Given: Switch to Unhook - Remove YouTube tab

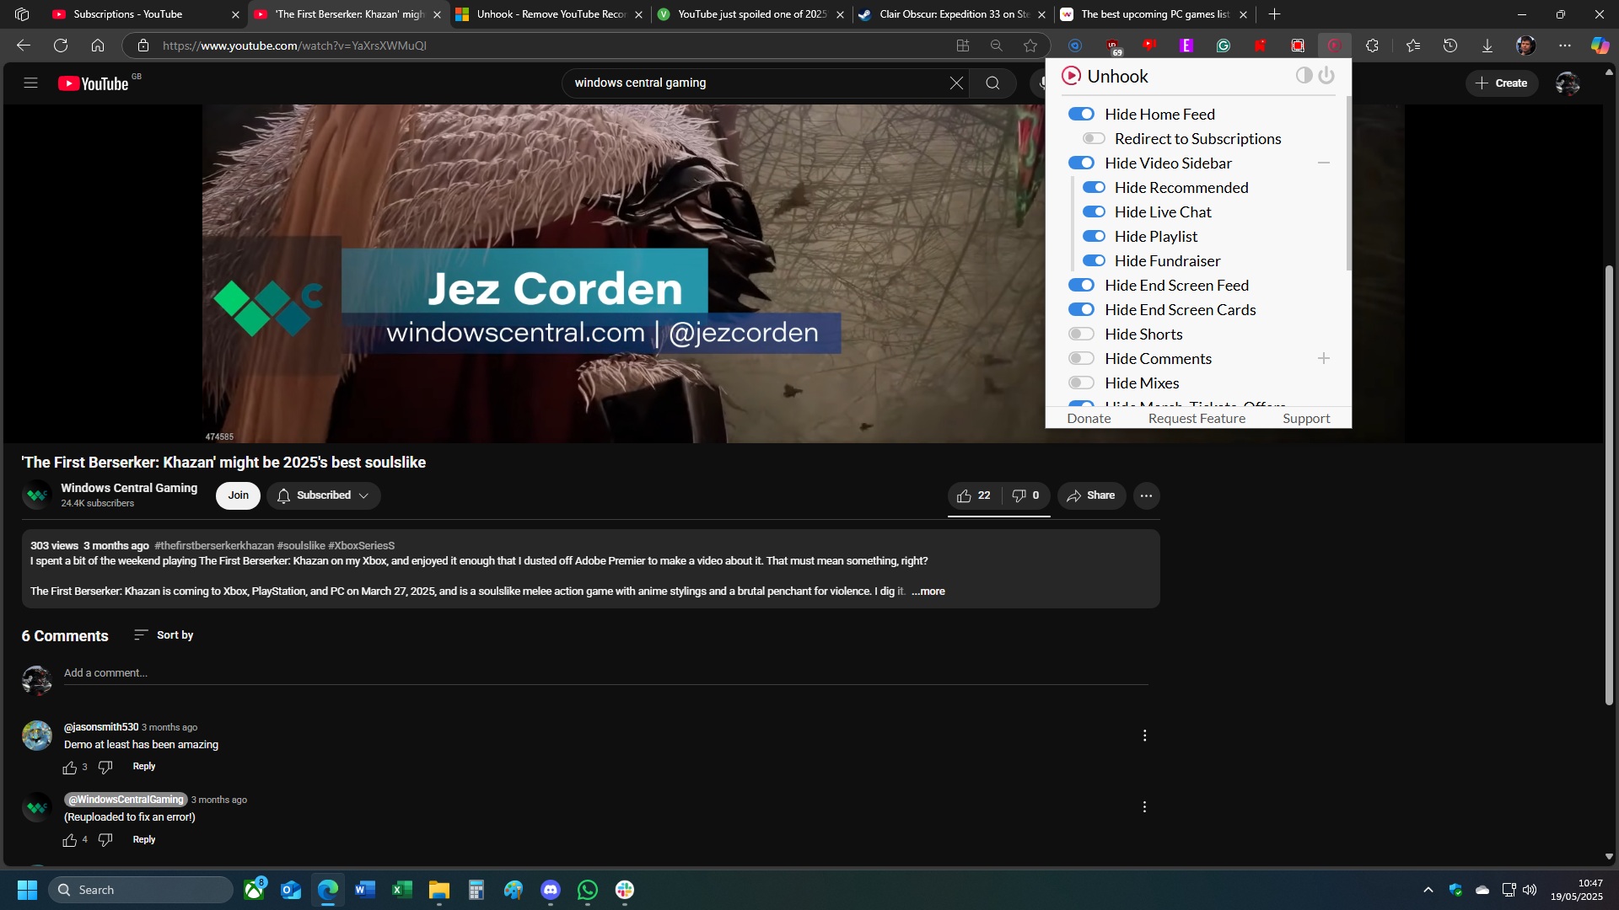Looking at the screenshot, I should click(x=550, y=14).
